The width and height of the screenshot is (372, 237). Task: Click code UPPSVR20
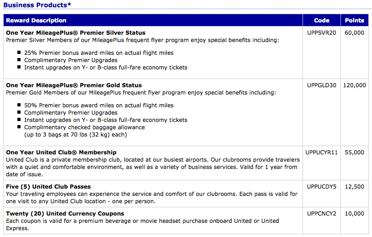(x=321, y=33)
